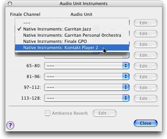Expand the 97-112 channel Audio Unit popup

(86, 87)
